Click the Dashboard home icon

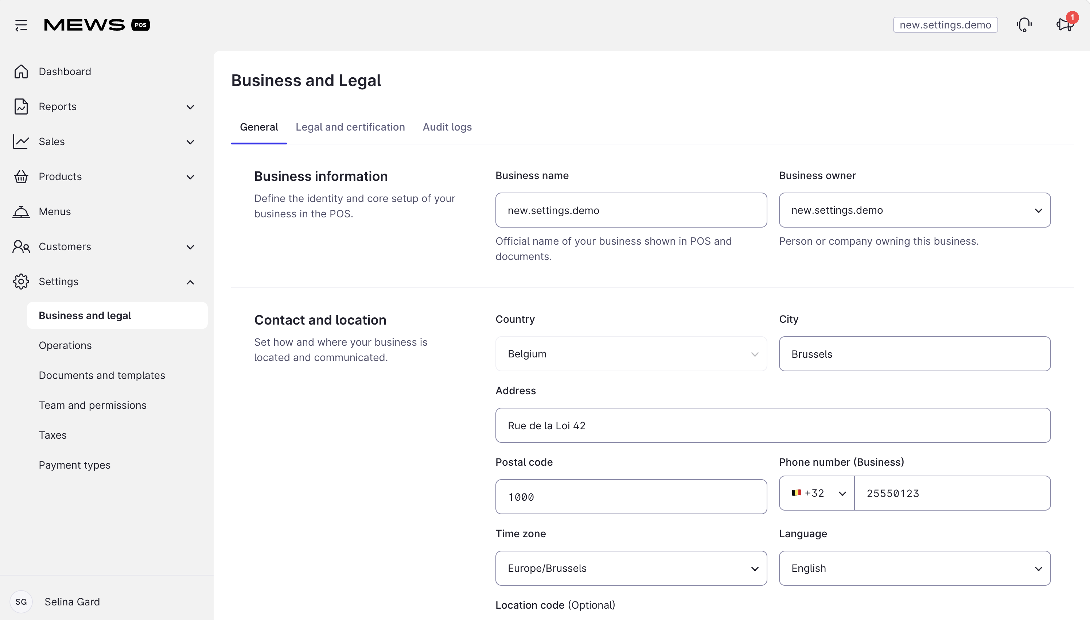[x=21, y=71]
